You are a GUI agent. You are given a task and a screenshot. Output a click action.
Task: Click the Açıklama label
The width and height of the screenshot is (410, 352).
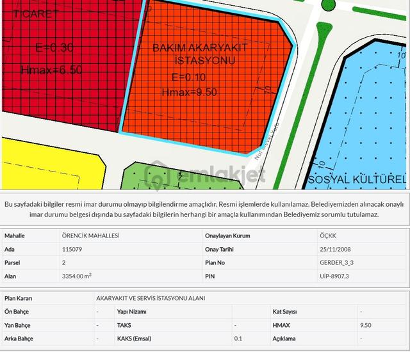click(284, 339)
